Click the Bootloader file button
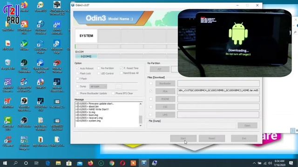 point(165,83)
